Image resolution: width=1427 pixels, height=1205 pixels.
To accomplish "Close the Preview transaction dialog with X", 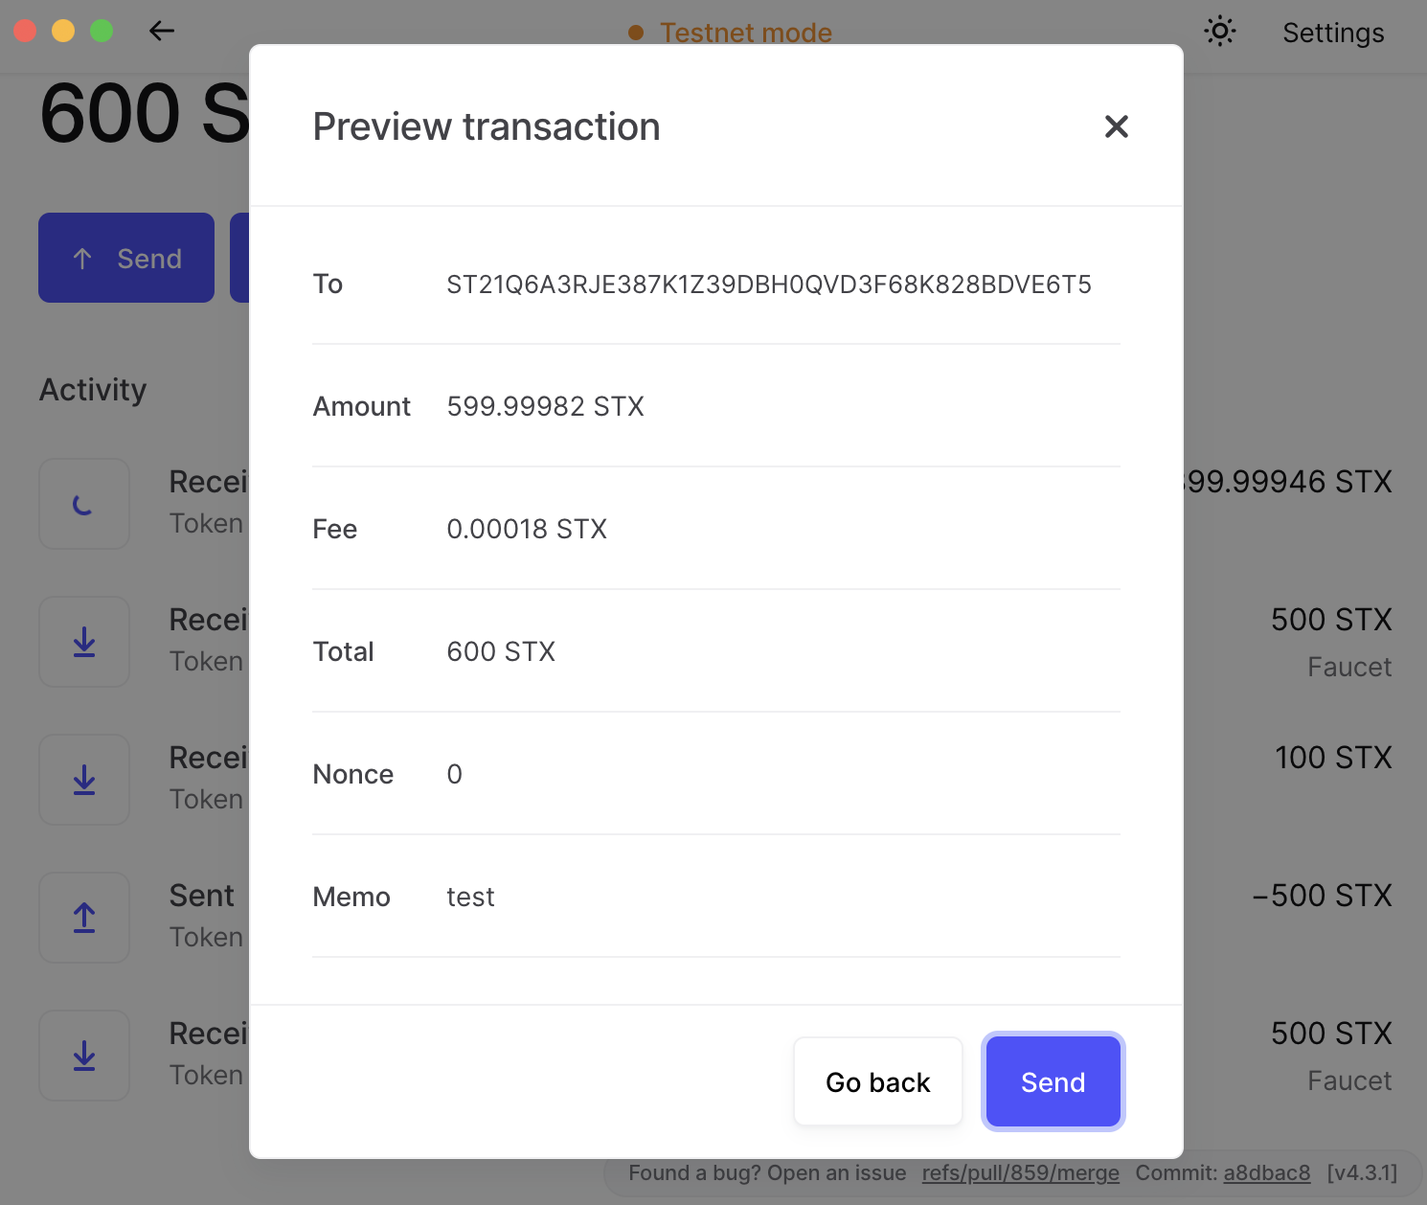I will (x=1116, y=126).
